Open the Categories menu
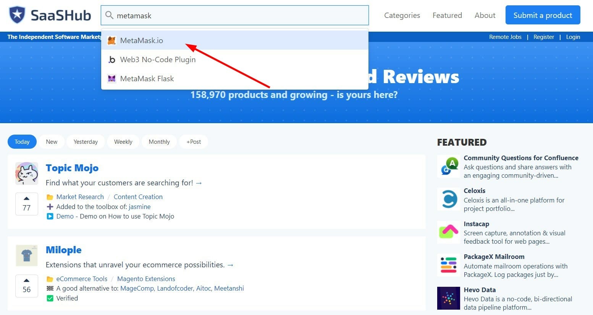Screen dimensions: 593x315 pos(402,15)
